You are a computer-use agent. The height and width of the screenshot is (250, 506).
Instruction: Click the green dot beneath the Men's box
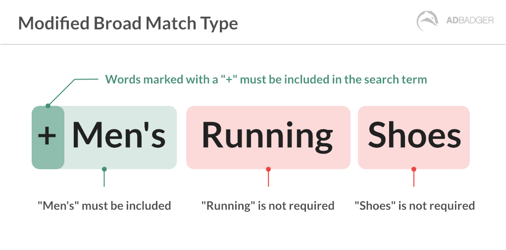(104, 169)
